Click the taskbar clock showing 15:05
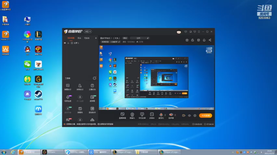277x155 pixels. (x=269, y=152)
